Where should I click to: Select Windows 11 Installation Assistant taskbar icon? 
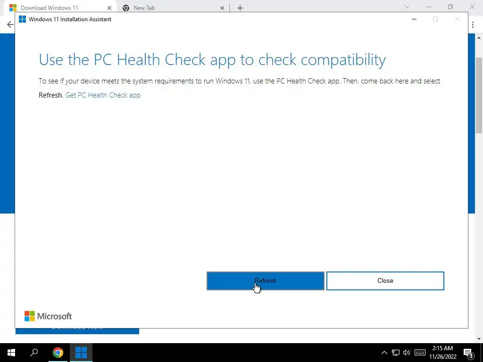click(x=81, y=353)
